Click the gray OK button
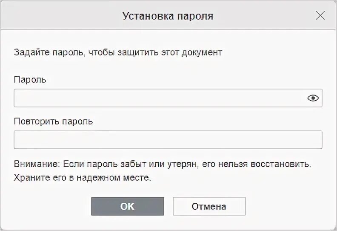The height and width of the screenshot is (231, 337). [127, 206]
